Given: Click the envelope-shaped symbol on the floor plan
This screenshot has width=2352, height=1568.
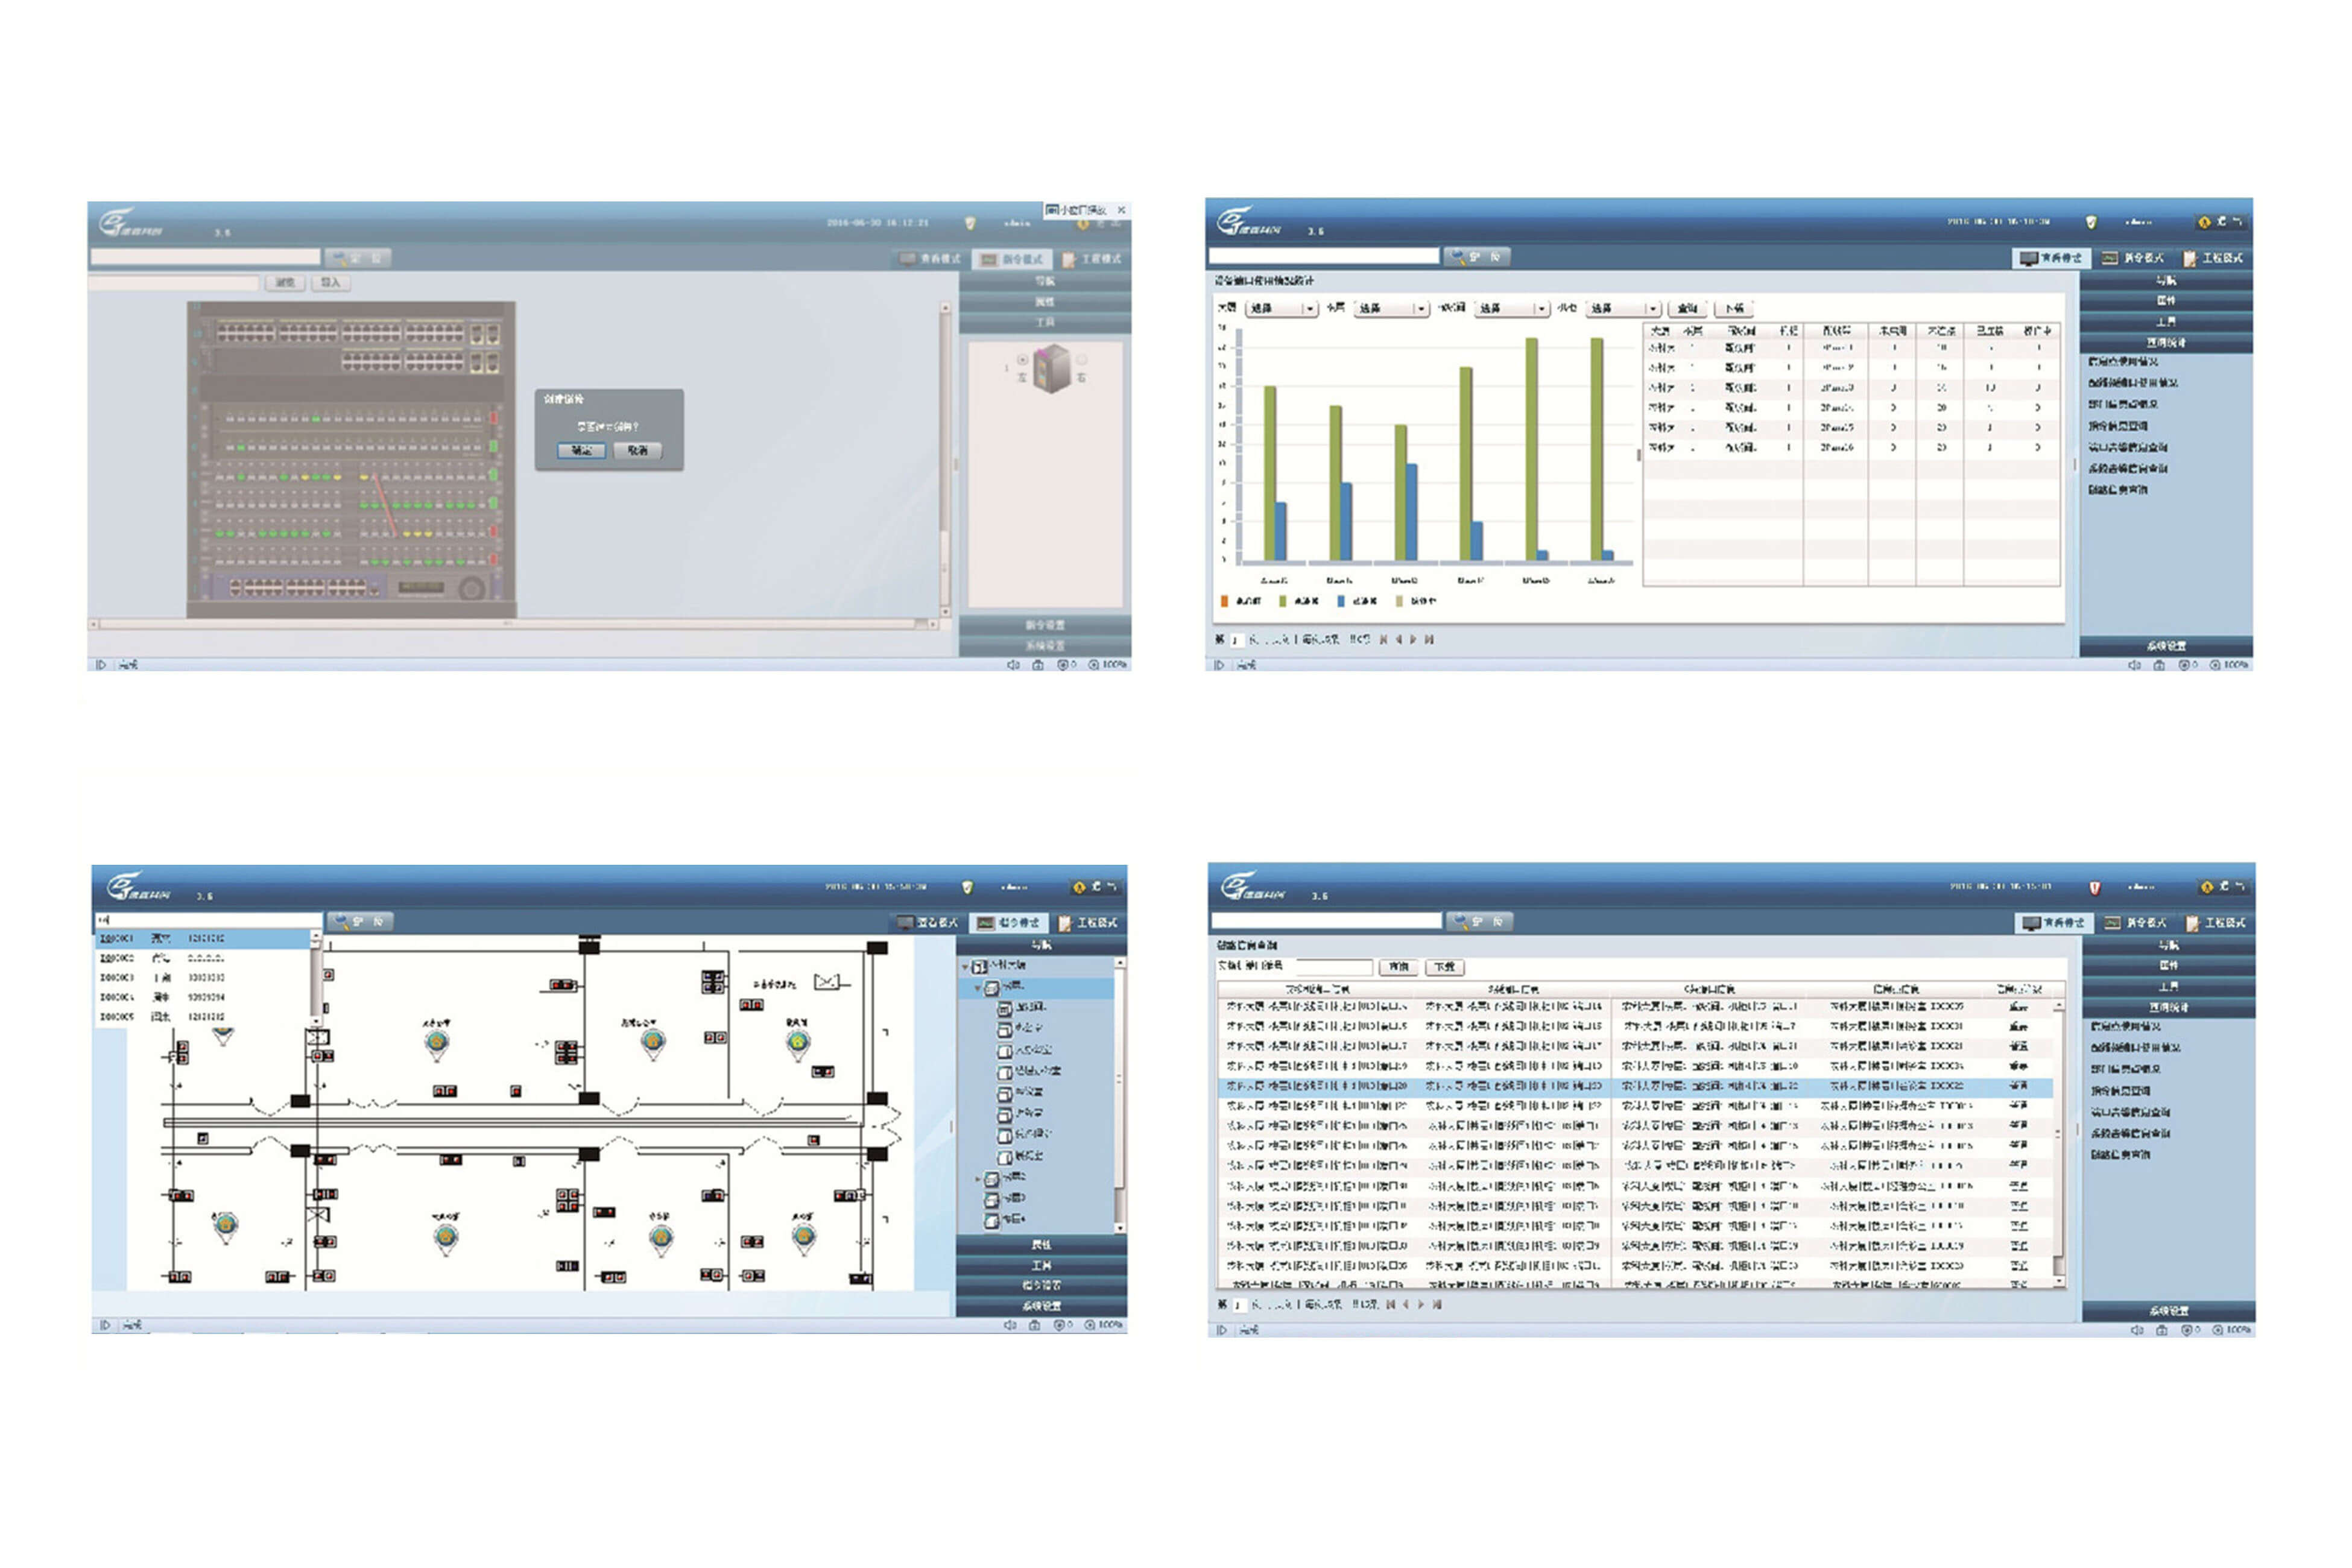Looking at the screenshot, I should tap(826, 982).
